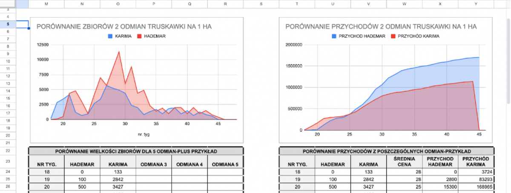Select the revenue comparison chart title
511x193 pixels.
(381, 26)
